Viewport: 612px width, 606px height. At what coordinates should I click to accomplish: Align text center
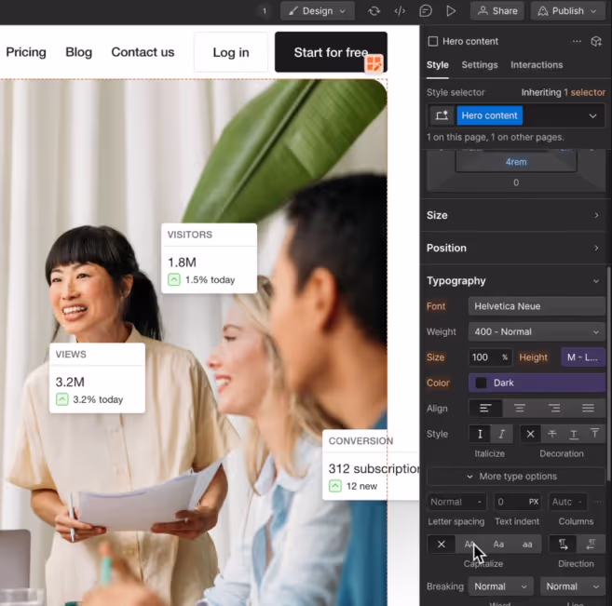[520, 409]
